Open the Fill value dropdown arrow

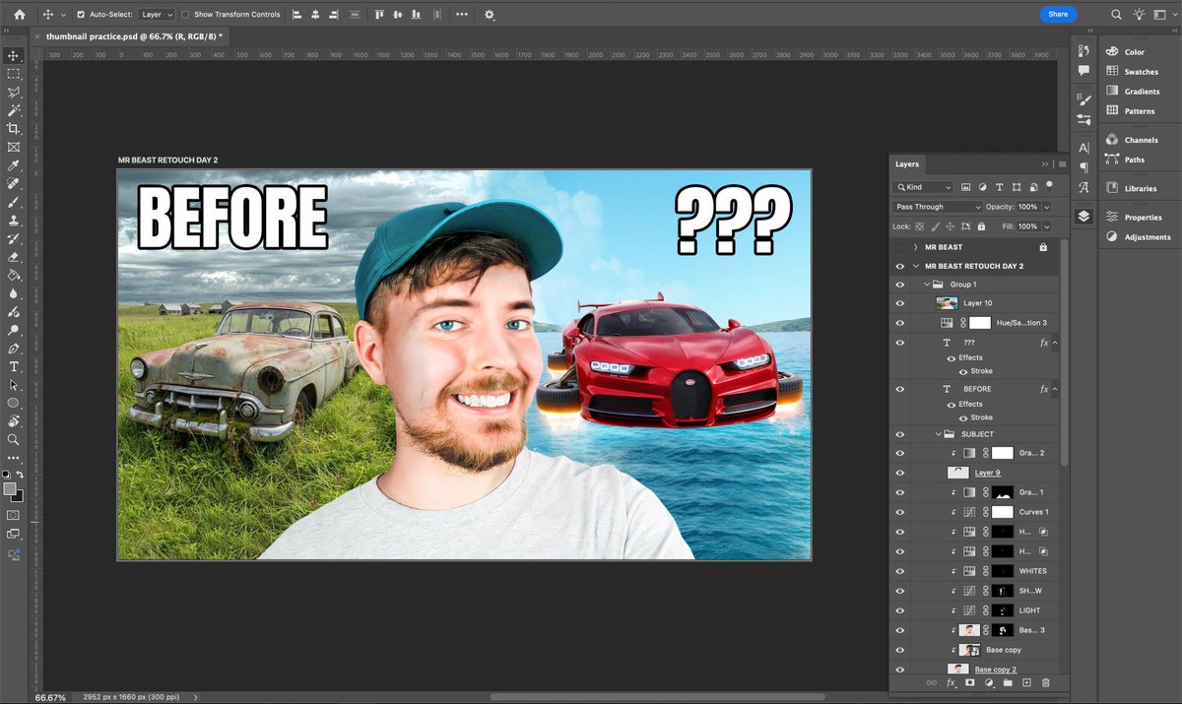coord(1046,226)
